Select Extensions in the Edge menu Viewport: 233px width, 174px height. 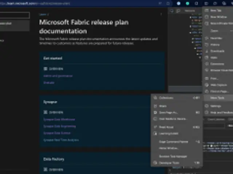point(218,64)
